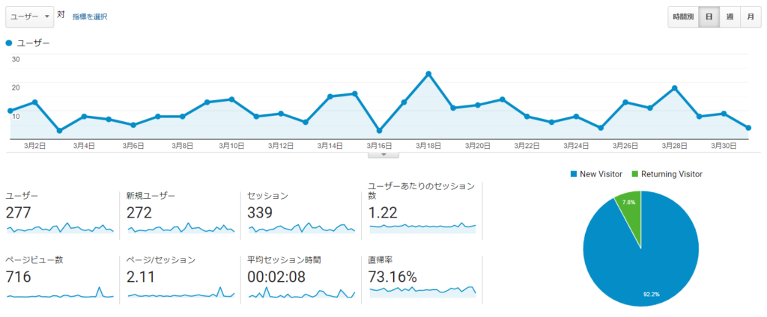Click the 直帰率 value 73.16%
Viewport: 767px width, 317px height.
coord(392,277)
